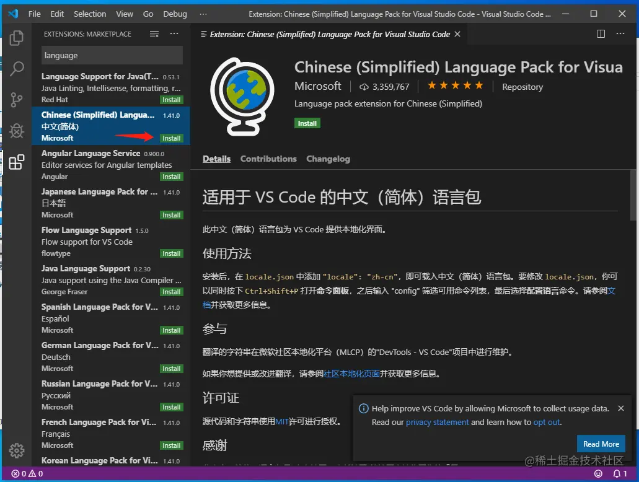Viewport: 639px width, 482px height.
Task: Select Japanese Language Pack entry title
Action: (x=99, y=191)
